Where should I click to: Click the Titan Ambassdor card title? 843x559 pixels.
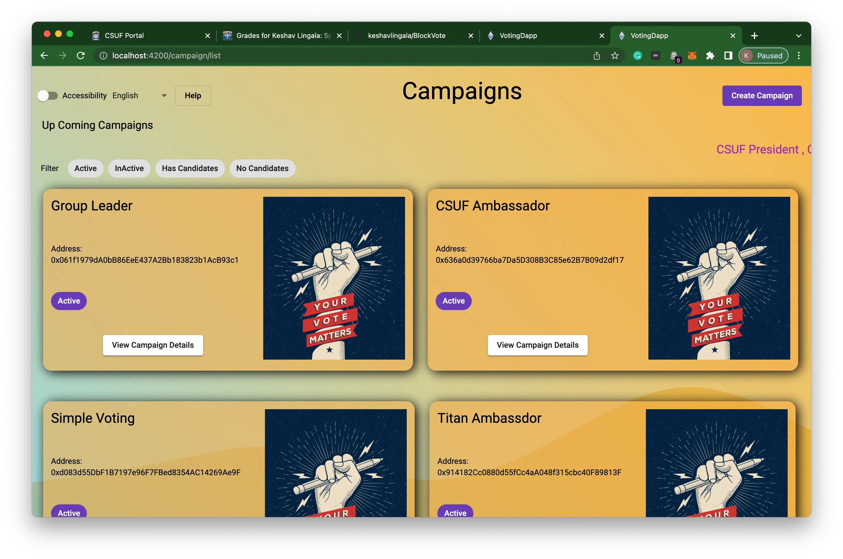point(490,418)
